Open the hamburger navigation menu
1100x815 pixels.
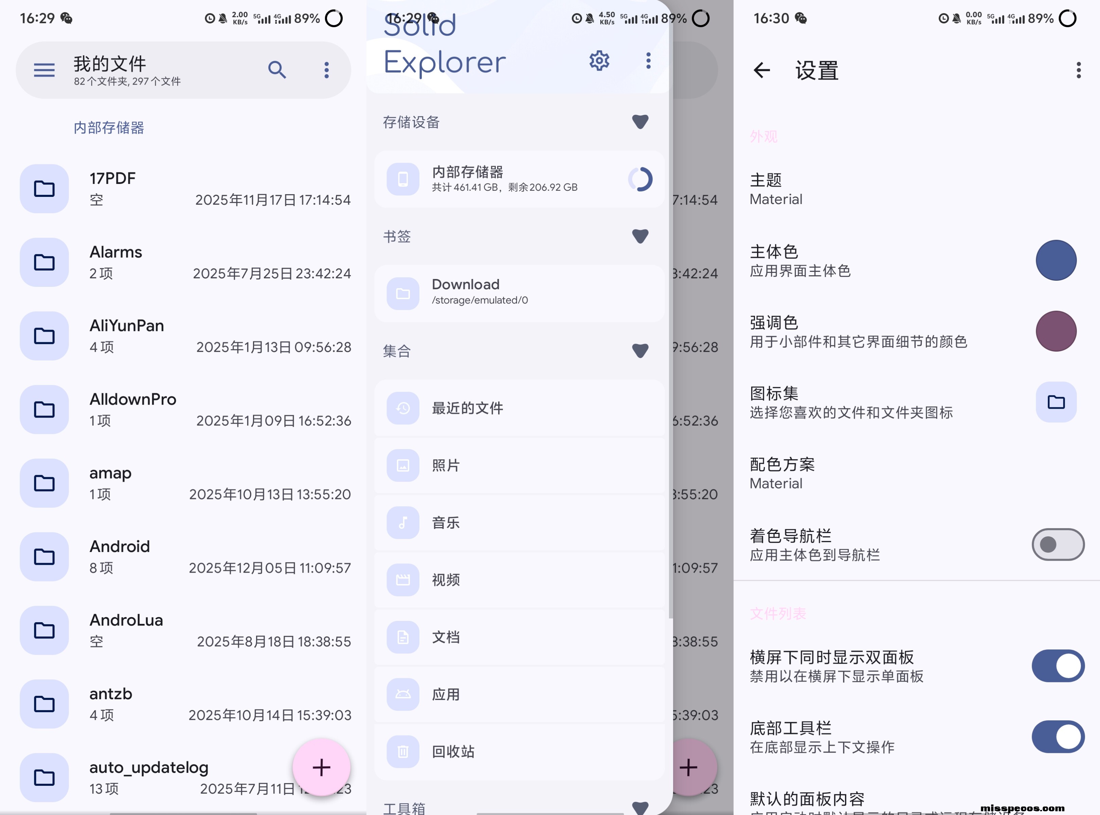(44, 70)
